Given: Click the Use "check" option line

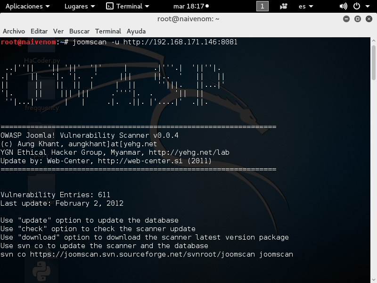Looking at the screenshot, I should coord(98,229).
